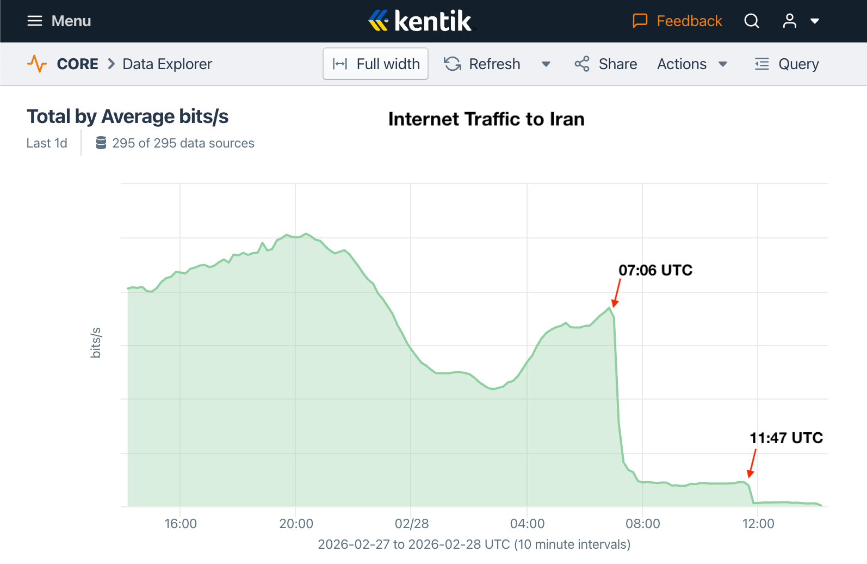Toggle the Full width button
867x564 pixels.
[x=375, y=64]
